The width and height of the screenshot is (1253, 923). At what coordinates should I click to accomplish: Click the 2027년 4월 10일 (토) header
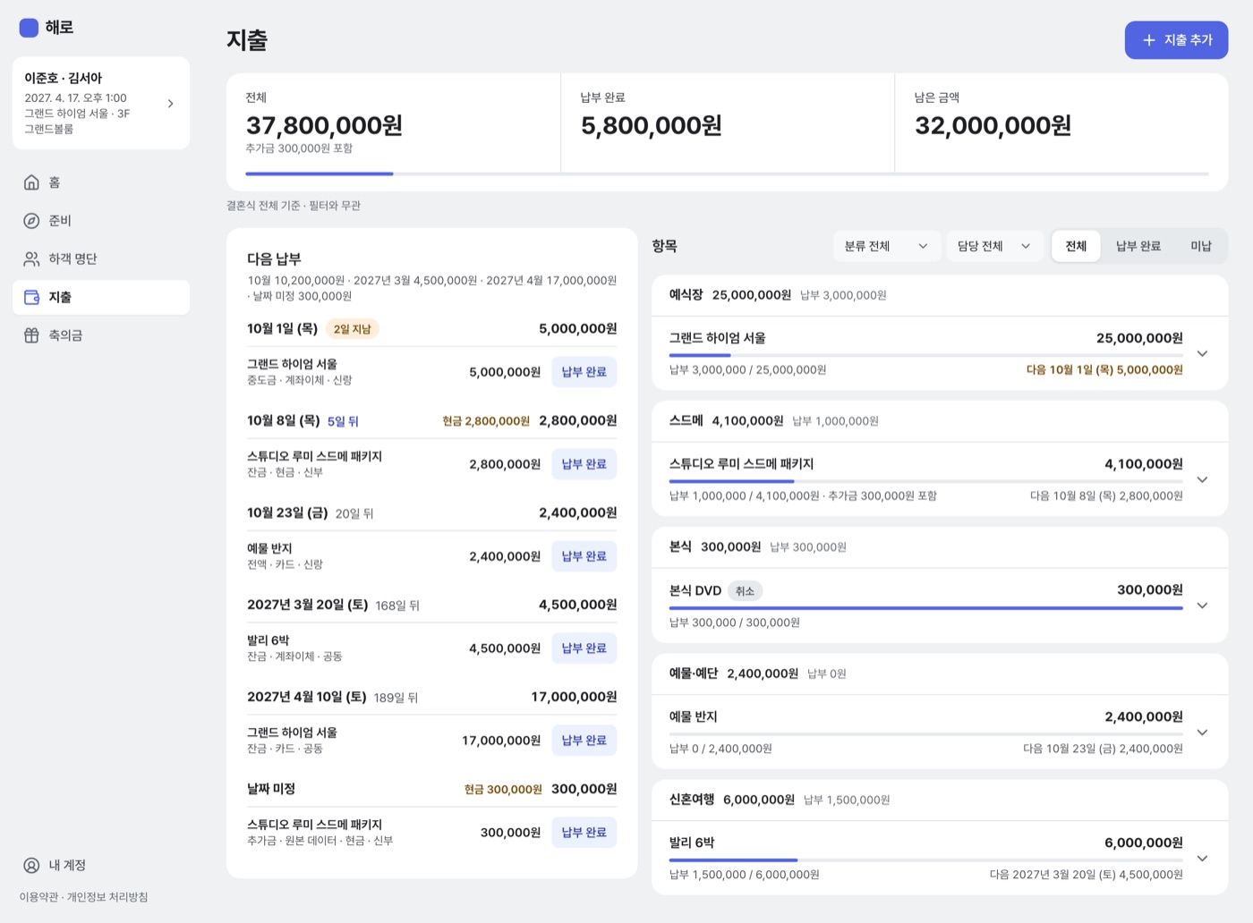pos(307,698)
